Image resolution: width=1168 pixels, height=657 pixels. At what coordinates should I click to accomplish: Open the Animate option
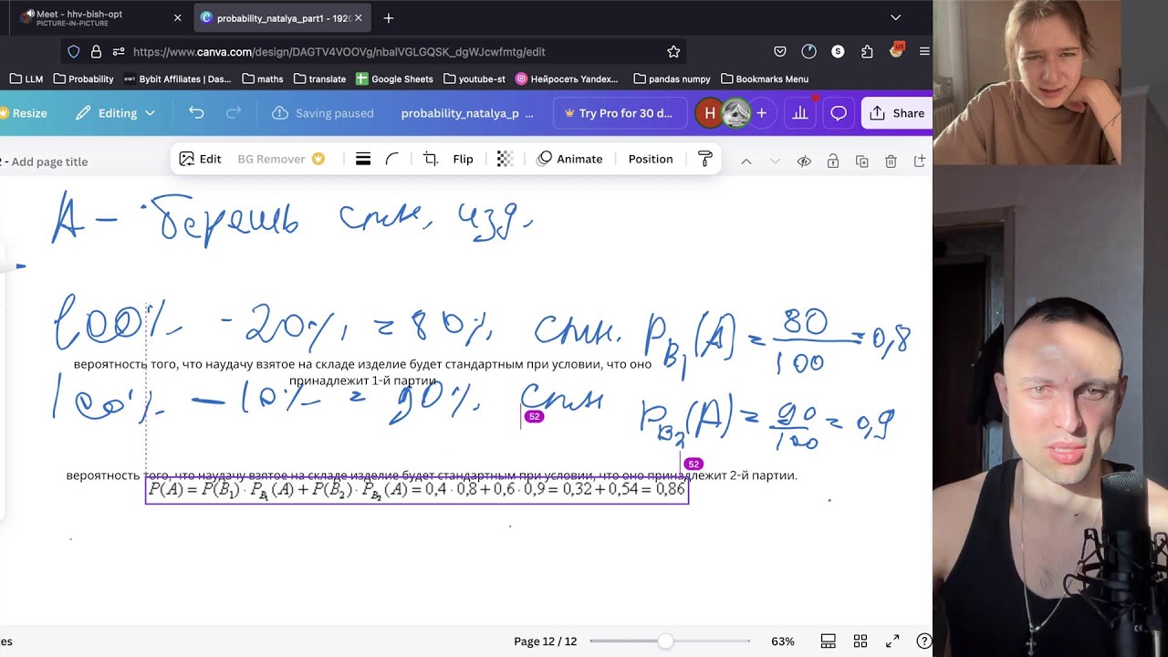pyautogui.click(x=570, y=159)
